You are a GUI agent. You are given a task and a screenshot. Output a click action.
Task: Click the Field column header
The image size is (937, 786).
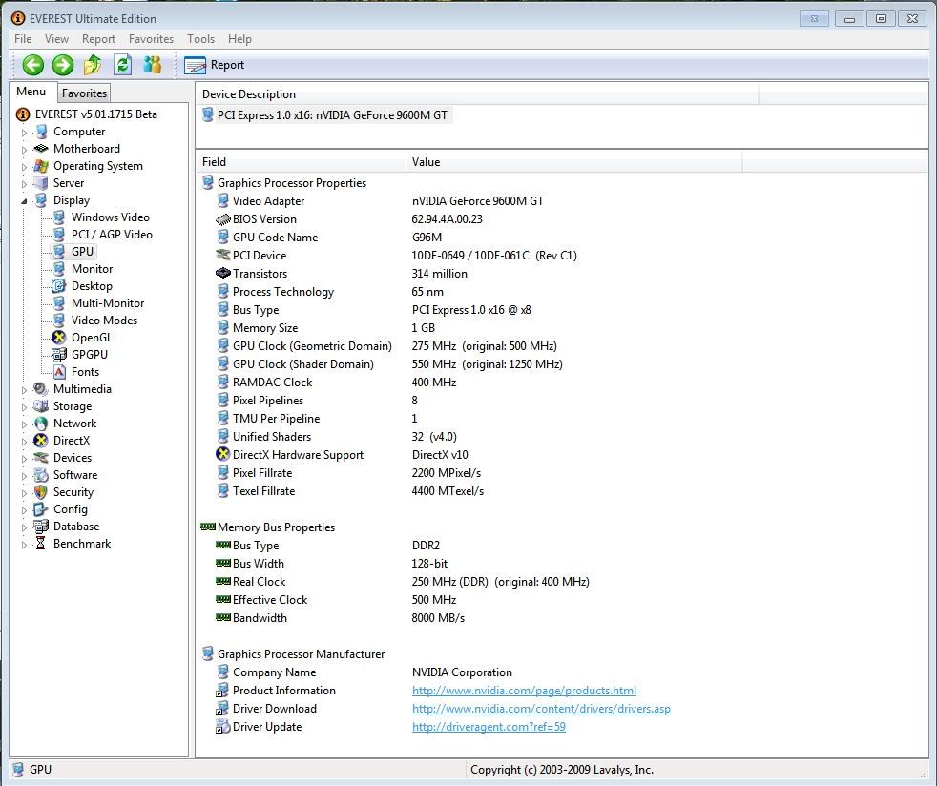pyautogui.click(x=302, y=162)
